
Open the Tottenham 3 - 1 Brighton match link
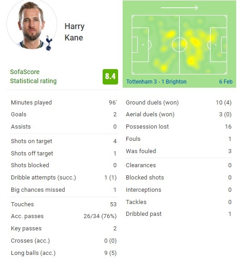[156, 82]
